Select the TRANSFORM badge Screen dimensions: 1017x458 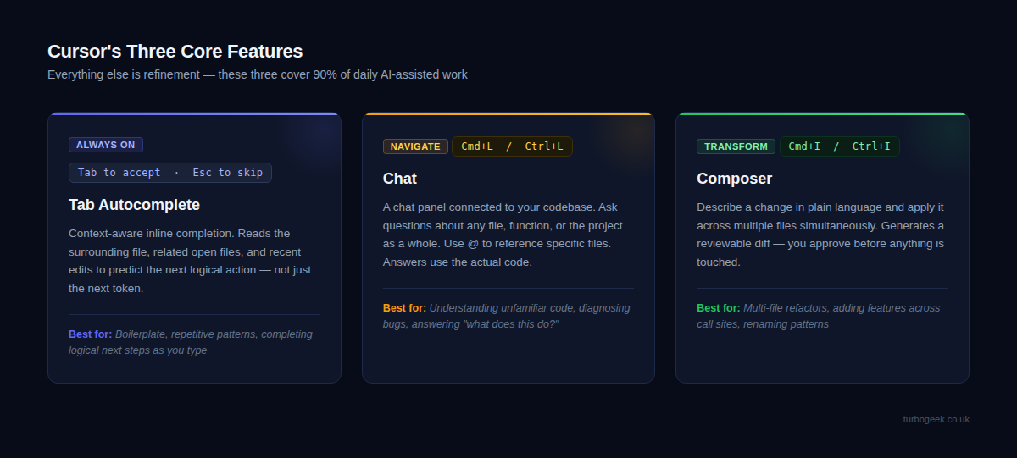736,146
